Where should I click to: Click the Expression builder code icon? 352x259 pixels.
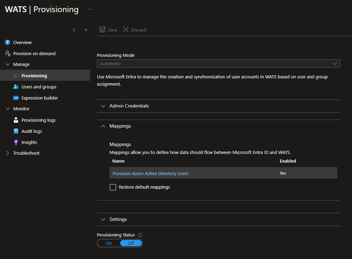(x=16, y=98)
